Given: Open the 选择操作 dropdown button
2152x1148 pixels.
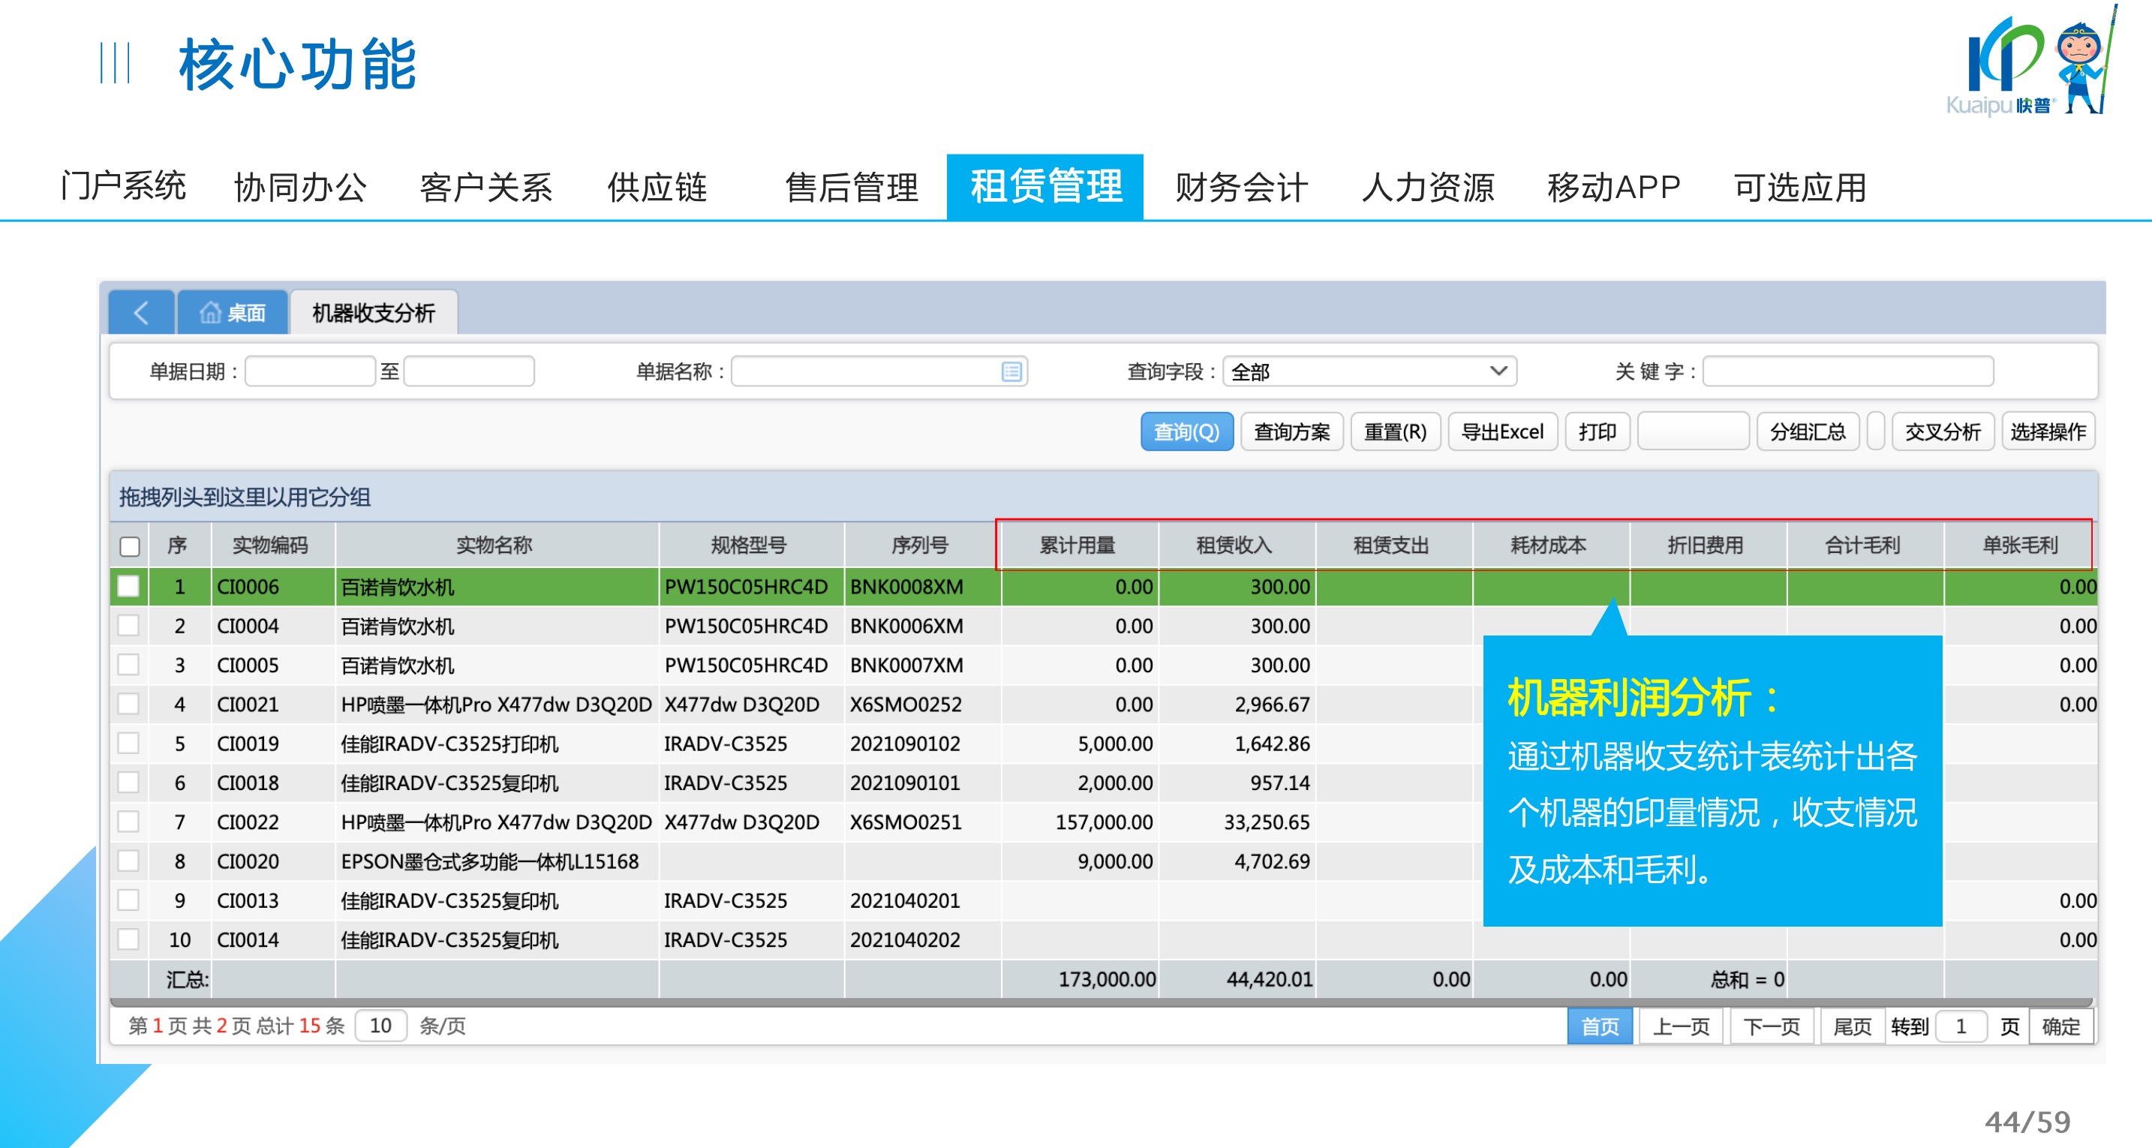Looking at the screenshot, I should pyautogui.click(x=2047, y=432).
